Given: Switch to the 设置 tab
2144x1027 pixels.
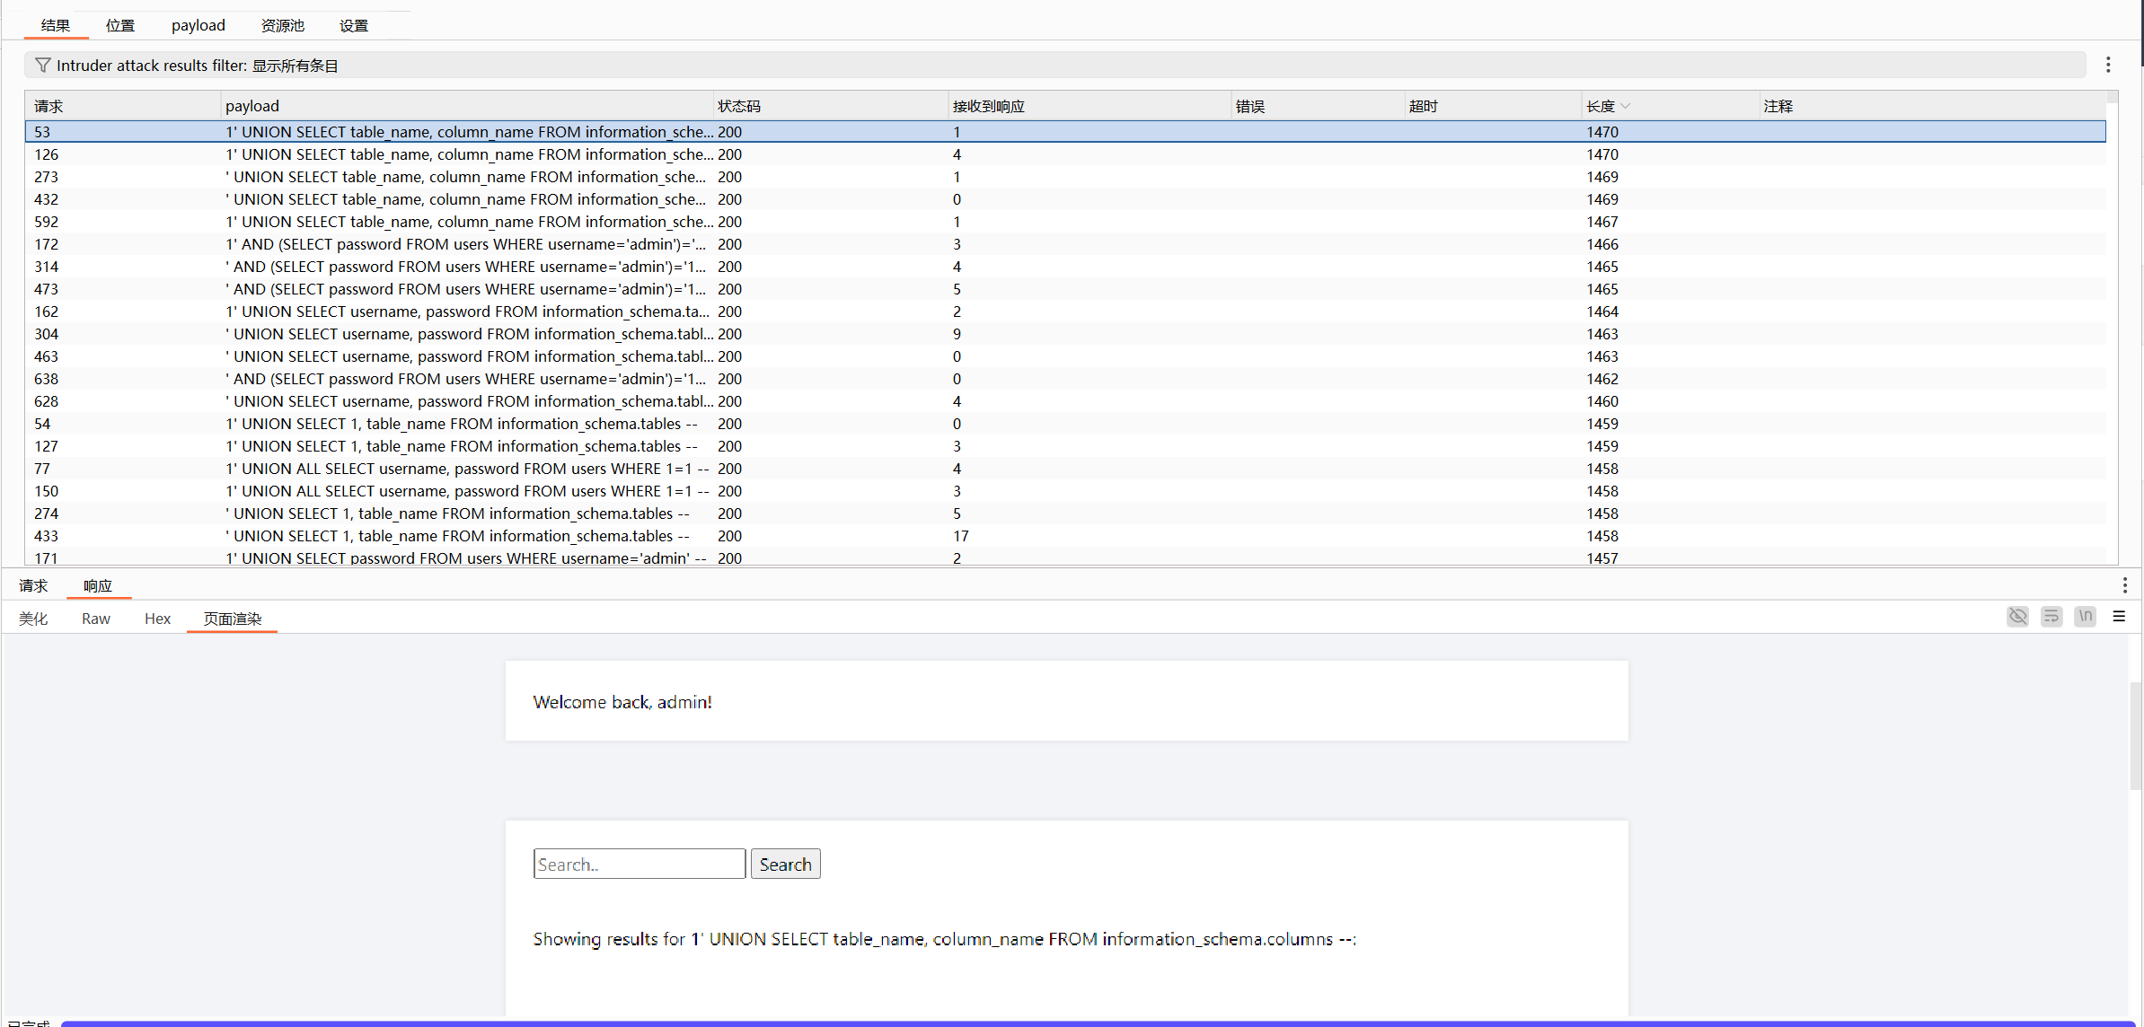Looking at the screenshot, I should pyautogui.click(x=353, y=25).
